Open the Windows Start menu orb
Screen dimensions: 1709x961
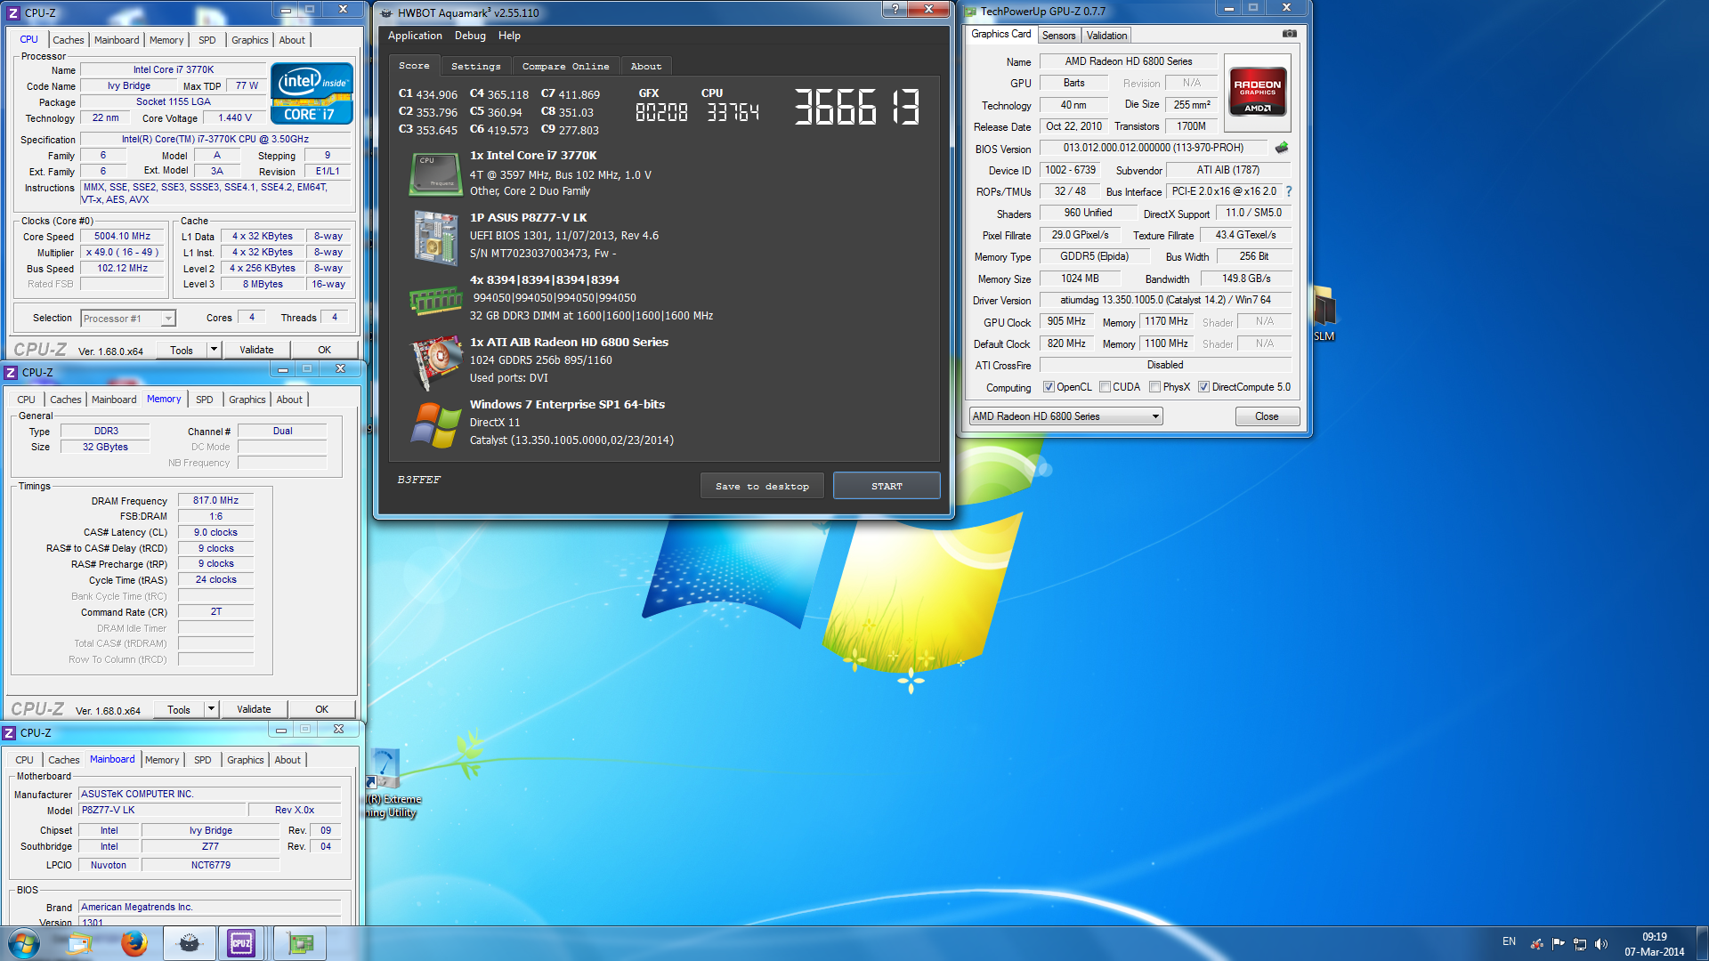[24, 943]
